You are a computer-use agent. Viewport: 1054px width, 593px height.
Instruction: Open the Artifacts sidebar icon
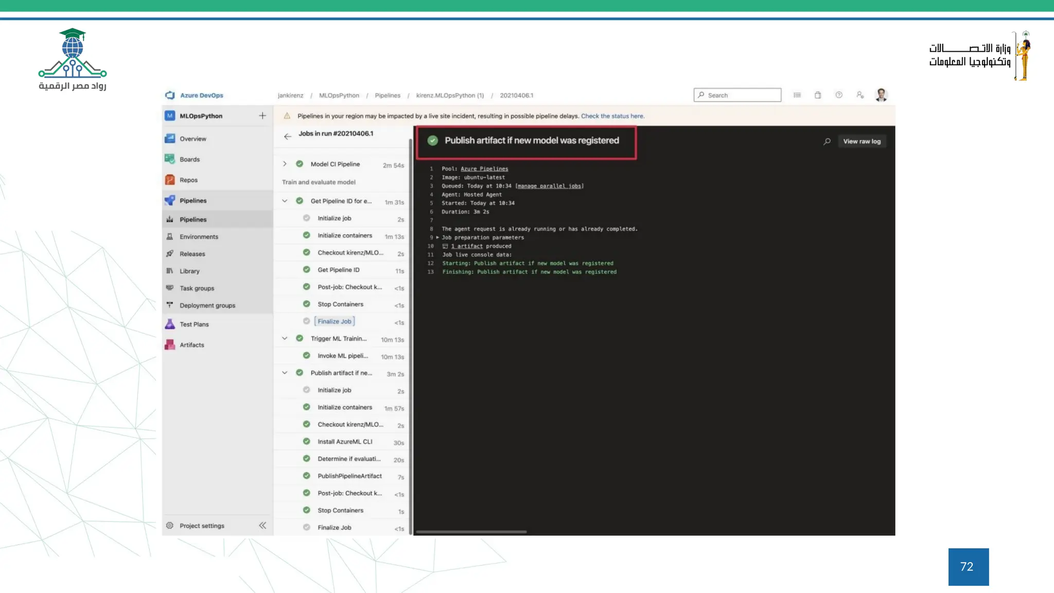(x=170, y=345)
